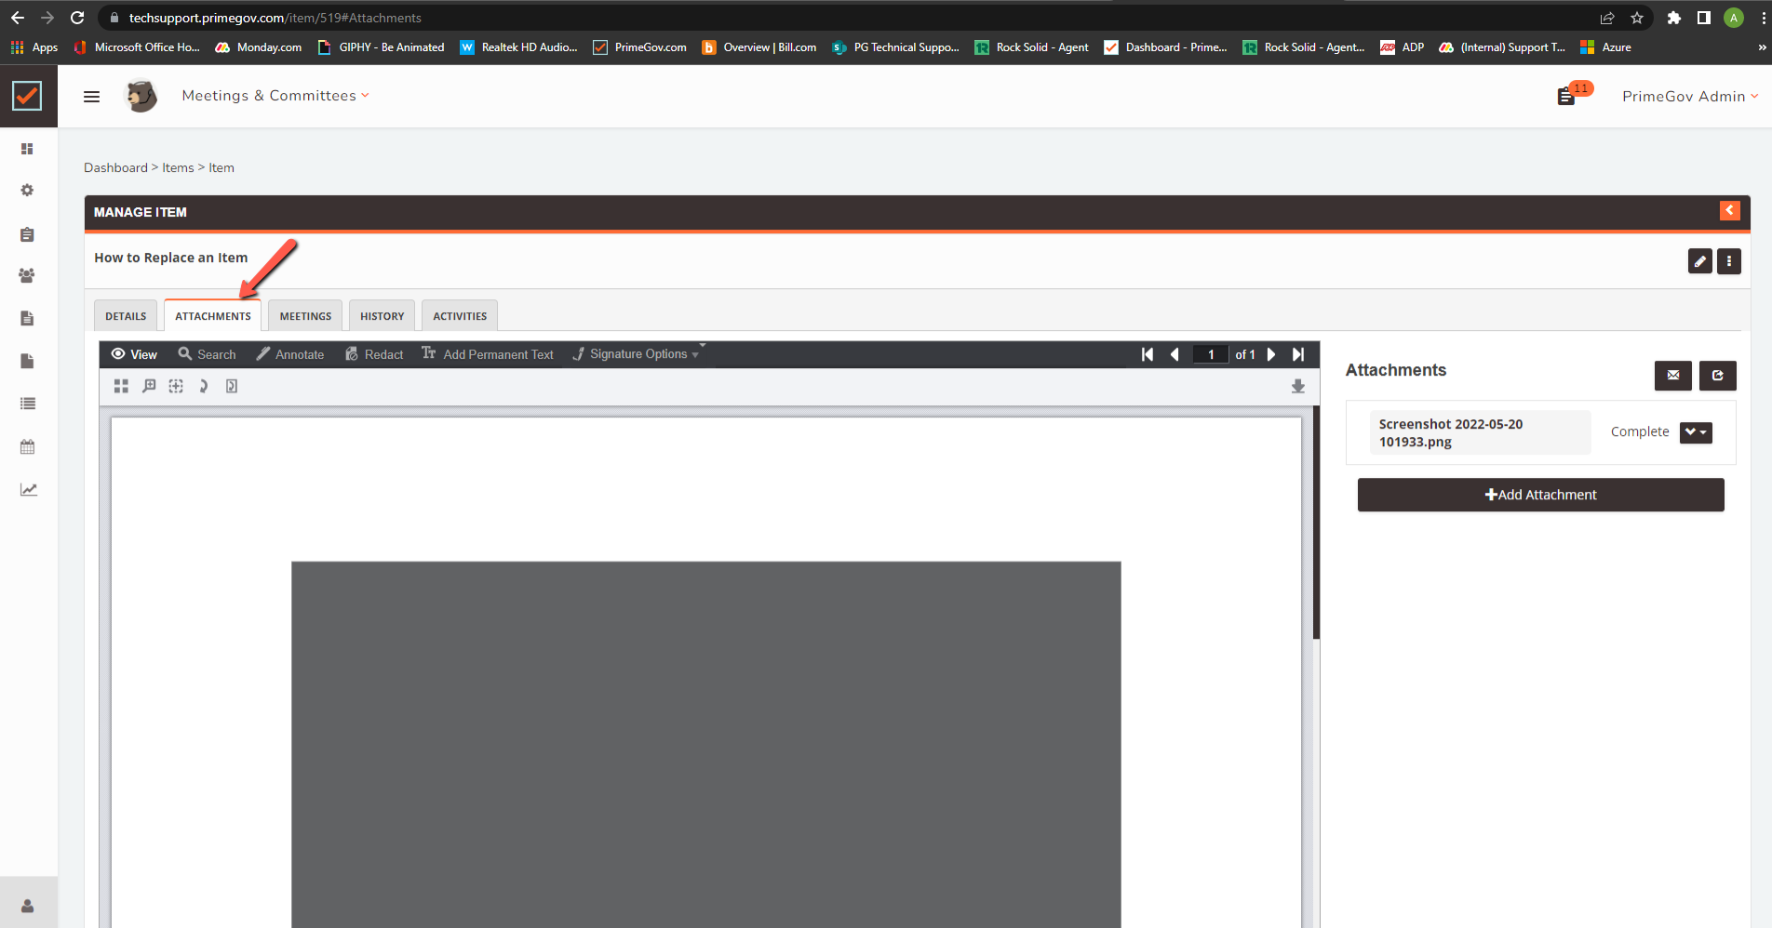The width and height of the screenshot is (1772, 928).
Task: Open the list icon in sidebar
Action: point(28,404)
